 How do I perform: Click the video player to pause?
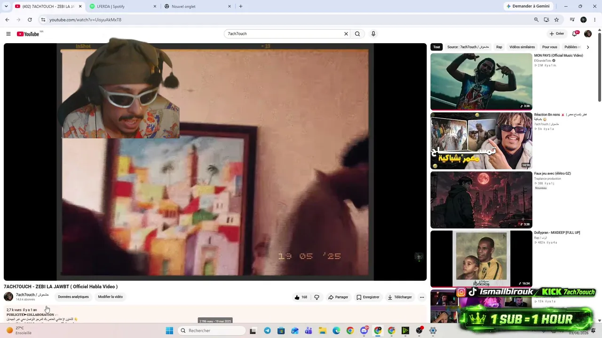point(215,162)
